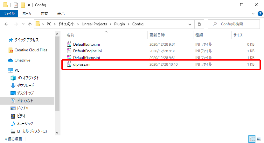Screen dimensions: 264x143
Task: Open ミュージック folder in sidebar
Action: coord(25,124)
